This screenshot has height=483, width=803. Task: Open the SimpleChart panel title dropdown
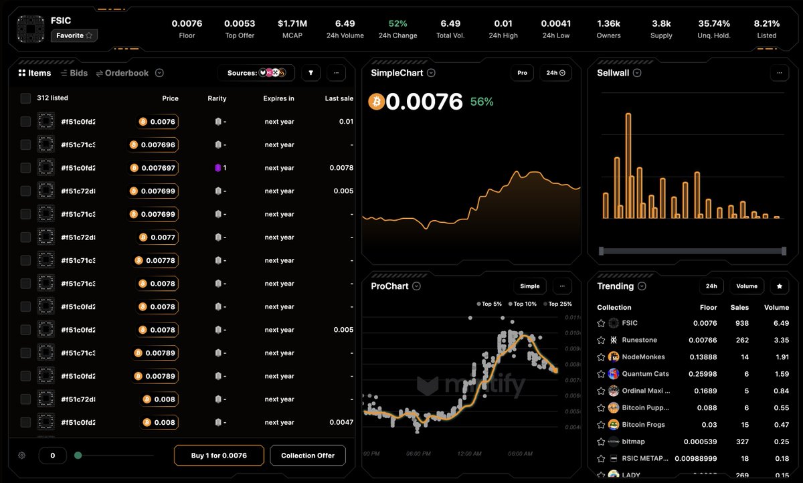click(x=431, y=73)
